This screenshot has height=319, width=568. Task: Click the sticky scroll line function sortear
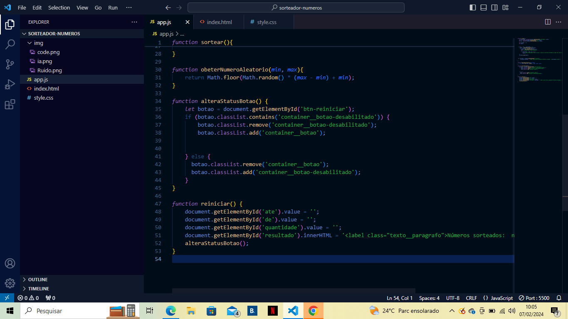(x=329, y=42)
